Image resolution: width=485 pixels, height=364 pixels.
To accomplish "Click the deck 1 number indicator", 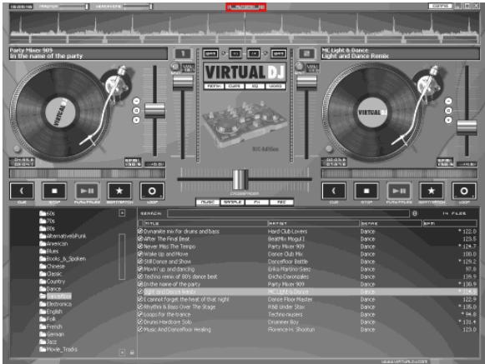I will [x=183, y=53].
